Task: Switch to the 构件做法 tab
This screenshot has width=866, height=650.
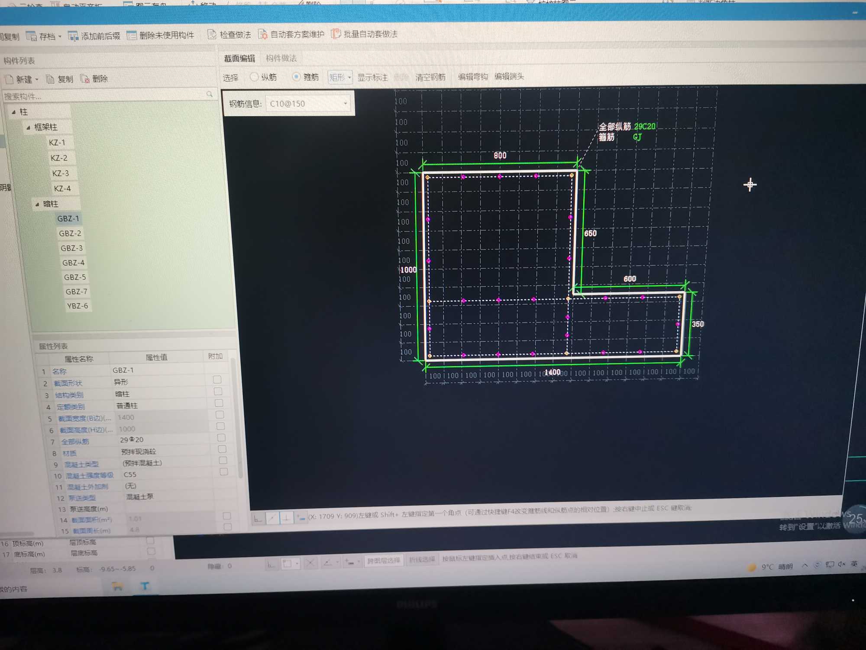Action: coord(281,58)
